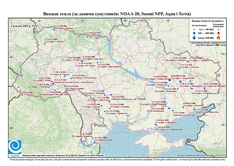Open the OpenStreetMap contributors attribution
The width and height of the screenshot is (234, 166).
pos(201,155)
